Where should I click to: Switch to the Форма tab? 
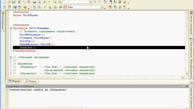14,81
